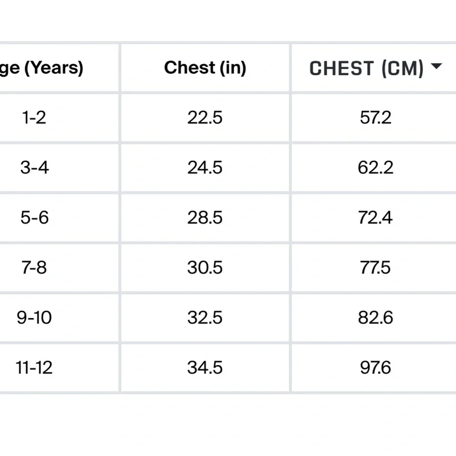The width and height of the screenshot is (456, 456).
Task: Select the 7-8 age cell
Action: coord(59,268)
